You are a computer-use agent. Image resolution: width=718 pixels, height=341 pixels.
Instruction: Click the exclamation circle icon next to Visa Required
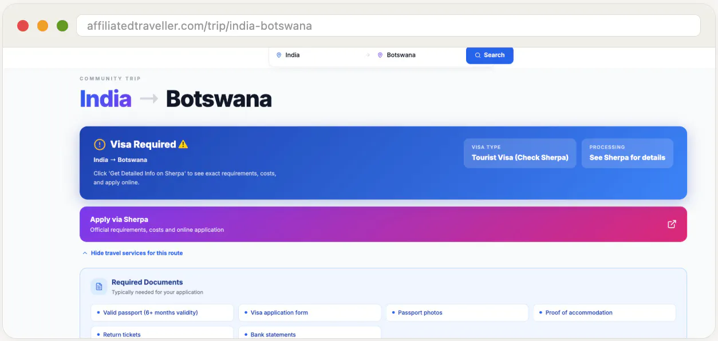(100, 145)
